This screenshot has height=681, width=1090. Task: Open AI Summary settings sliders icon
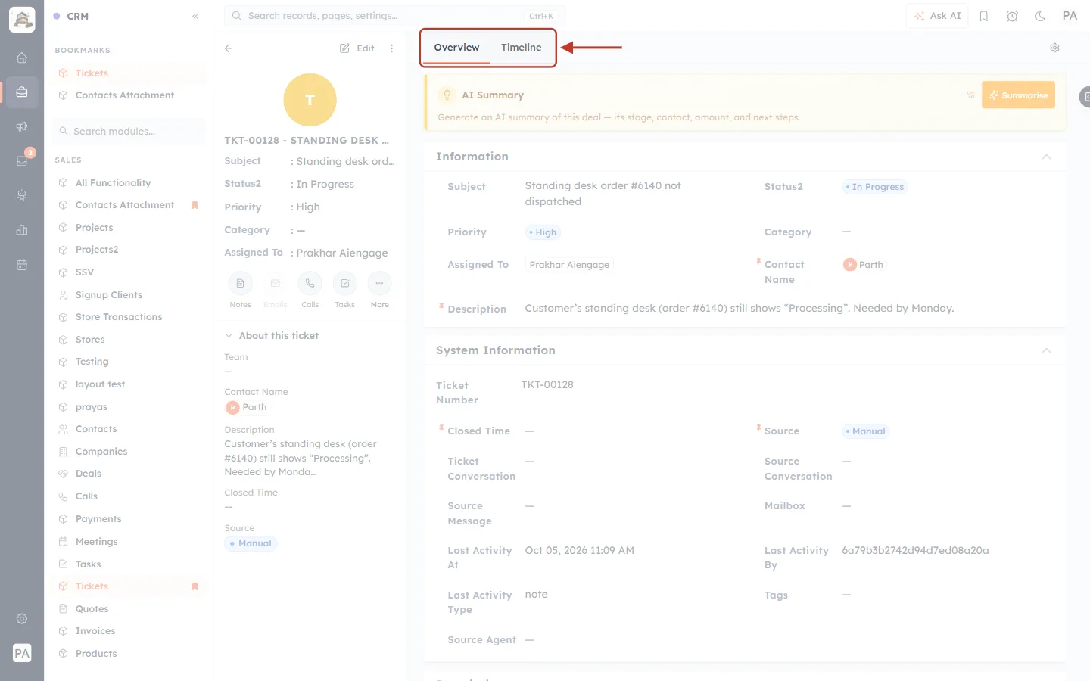970,95
